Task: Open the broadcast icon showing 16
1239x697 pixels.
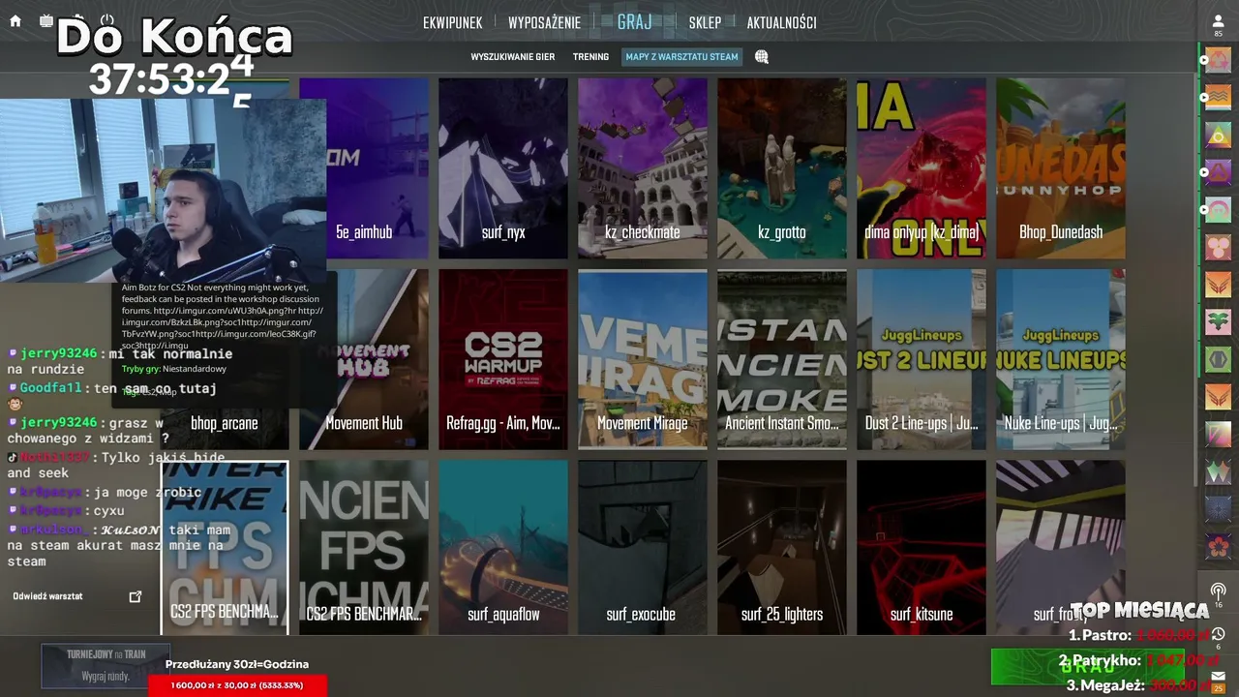Action: pos(1219,594)
